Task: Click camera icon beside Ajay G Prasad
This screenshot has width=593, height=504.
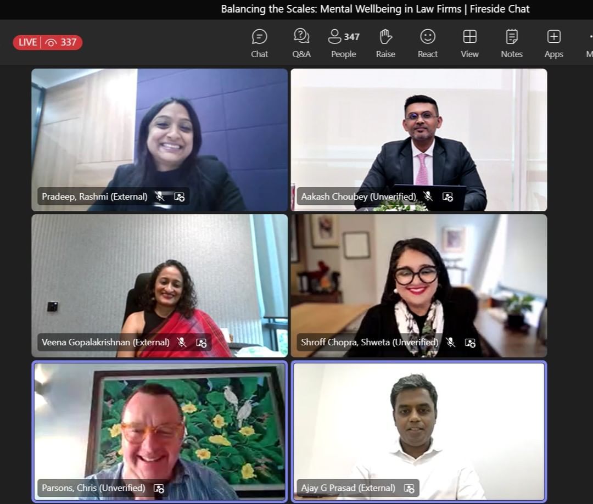Action: [409, 488]
